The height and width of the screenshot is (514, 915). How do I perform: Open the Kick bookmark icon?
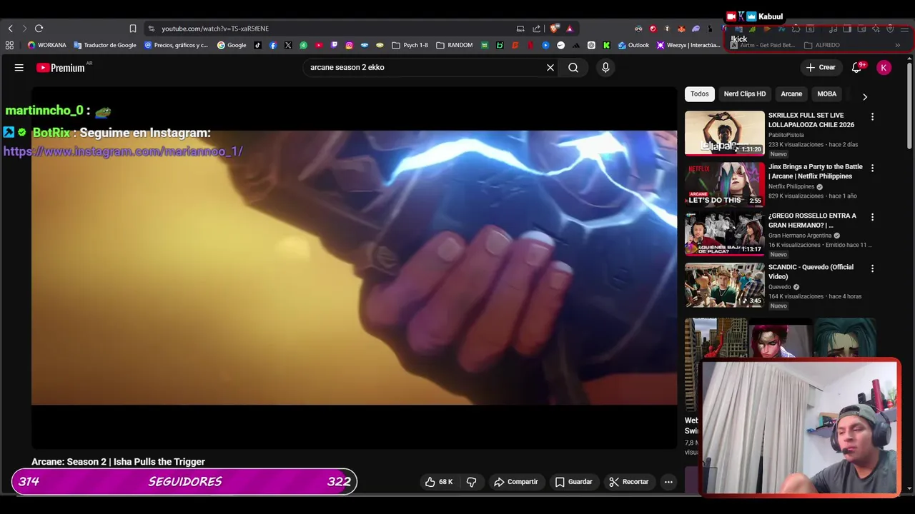[606, 45]
